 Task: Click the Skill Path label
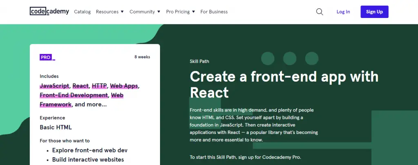(x=199, y=62)
